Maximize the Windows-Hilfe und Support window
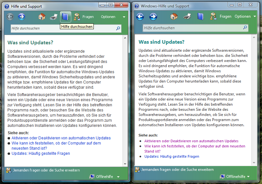This screenshot has width=262, height=184. coord(240,5)
